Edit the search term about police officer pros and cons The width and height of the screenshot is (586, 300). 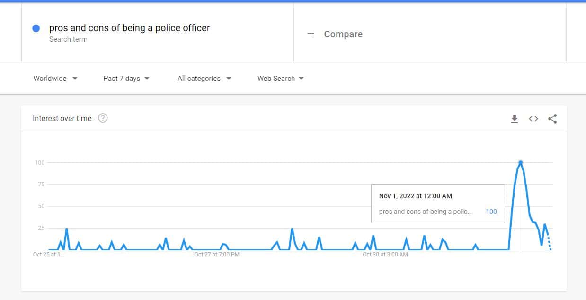(x=129, y=28)
